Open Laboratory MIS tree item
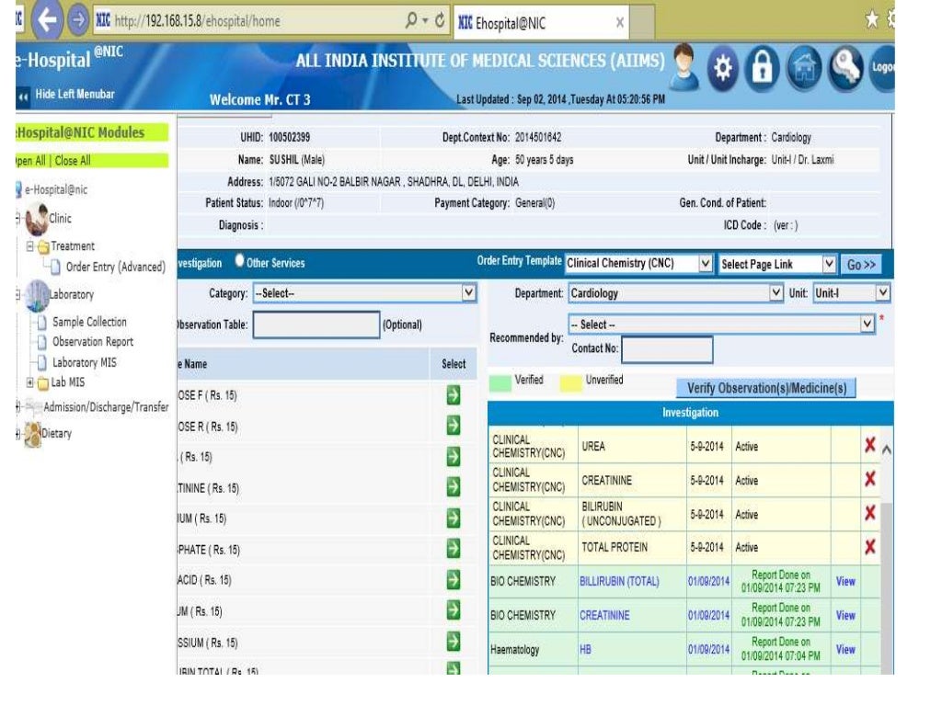This screenshot has width=942, height=706. [x=84, y=362]
